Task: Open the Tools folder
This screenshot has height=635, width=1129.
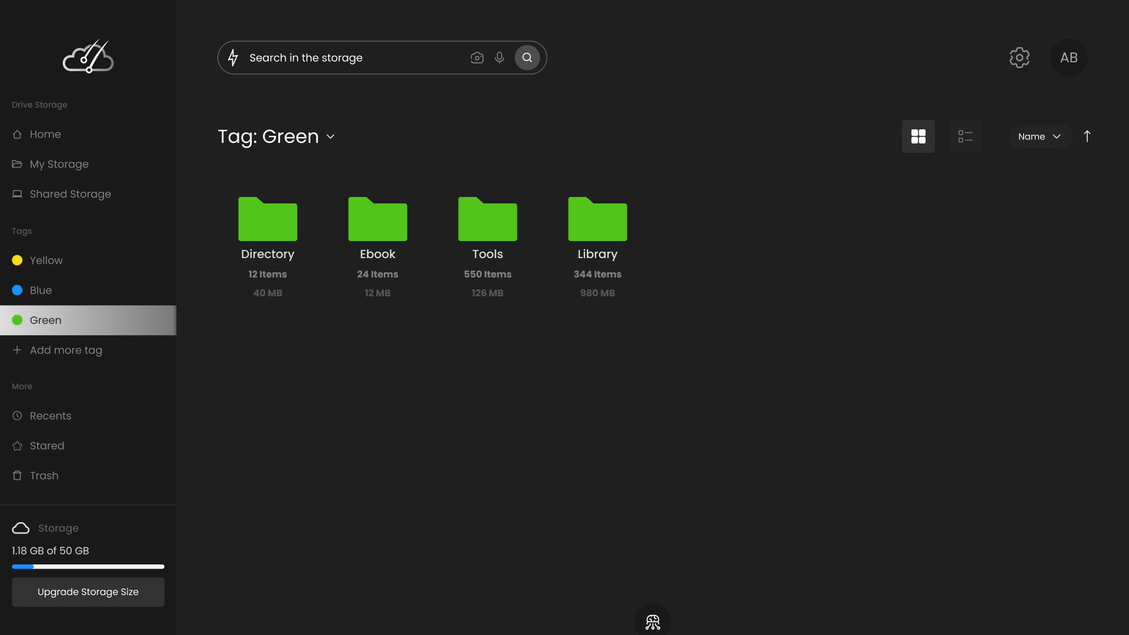Action: pos(487,219)
